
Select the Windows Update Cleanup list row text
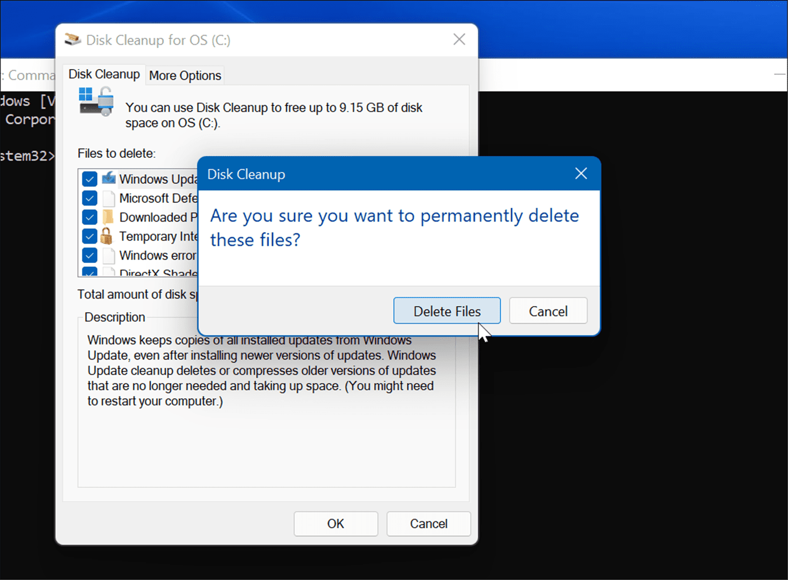[x=158, y=179]
